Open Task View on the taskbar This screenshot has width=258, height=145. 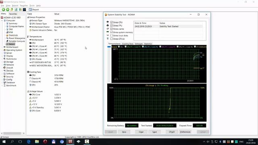tap(20, 141)
